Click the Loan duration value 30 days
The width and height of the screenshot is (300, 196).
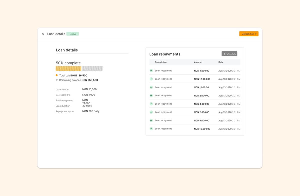tap(87, 106)
